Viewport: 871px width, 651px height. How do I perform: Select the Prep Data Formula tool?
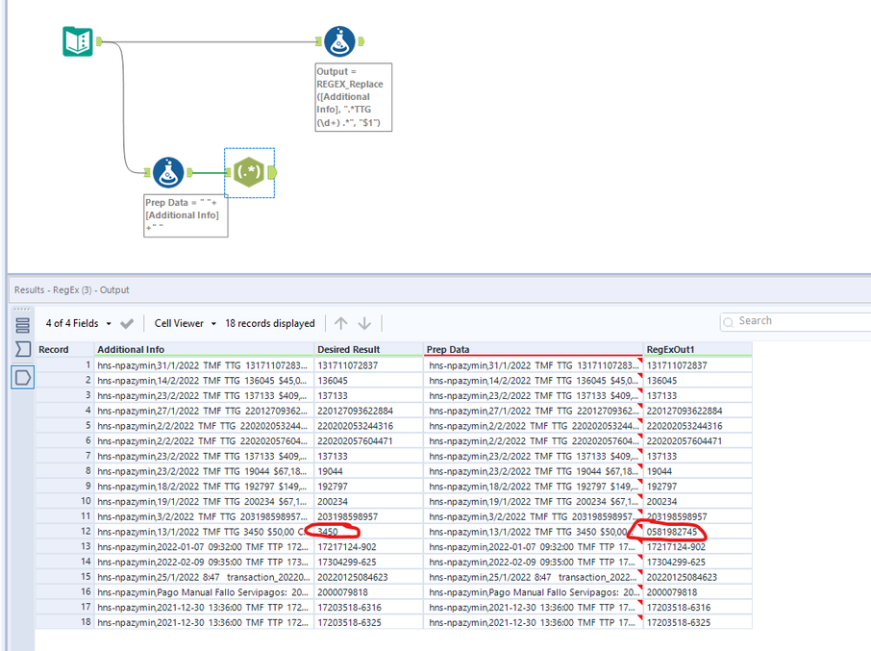pos(167,173)
